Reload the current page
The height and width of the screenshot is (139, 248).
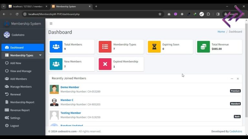(x=17, y=14)
